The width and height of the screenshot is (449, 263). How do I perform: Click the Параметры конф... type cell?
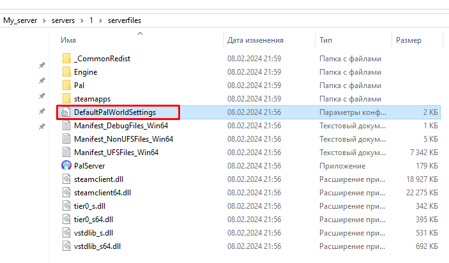click(353, 112)
